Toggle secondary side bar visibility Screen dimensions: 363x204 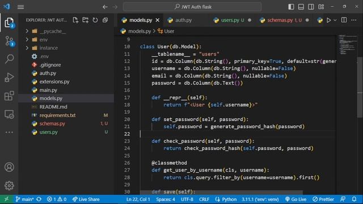(x=311, y=7)
